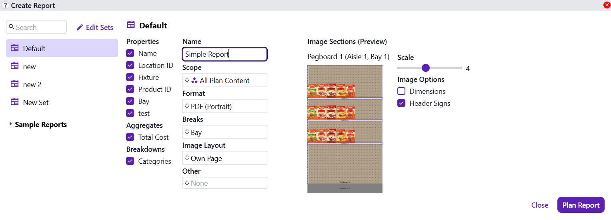The image size is (611, 220).
Task: Select the 'new 2' report set
Action: [x=32, y=85]
